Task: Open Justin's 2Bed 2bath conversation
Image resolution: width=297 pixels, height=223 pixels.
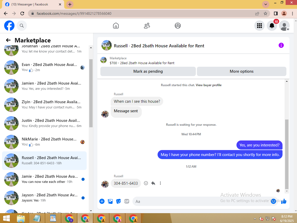Action: [44, 123]
